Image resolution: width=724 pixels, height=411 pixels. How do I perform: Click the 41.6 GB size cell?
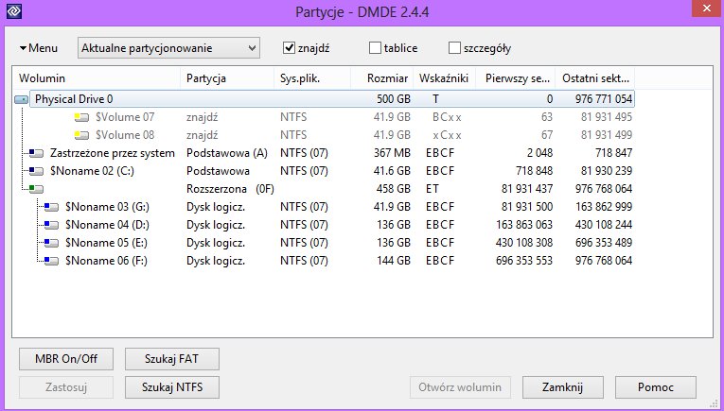pyautogui.click(x=392, y=171)
